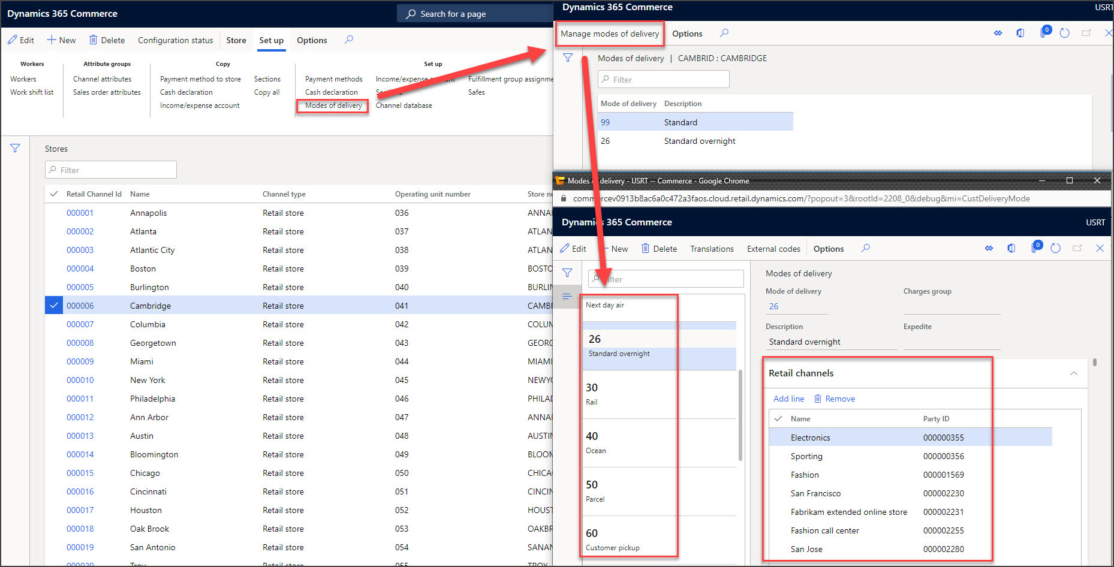Open the filter funnel beside the Stores list

[15, 148]
